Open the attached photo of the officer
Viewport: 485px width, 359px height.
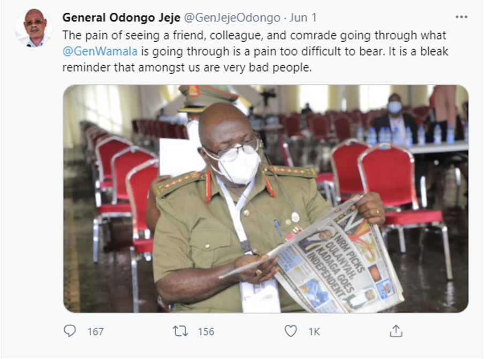coord(266,199)
